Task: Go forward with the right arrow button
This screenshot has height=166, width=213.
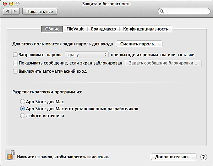Action: pos(15,11)
